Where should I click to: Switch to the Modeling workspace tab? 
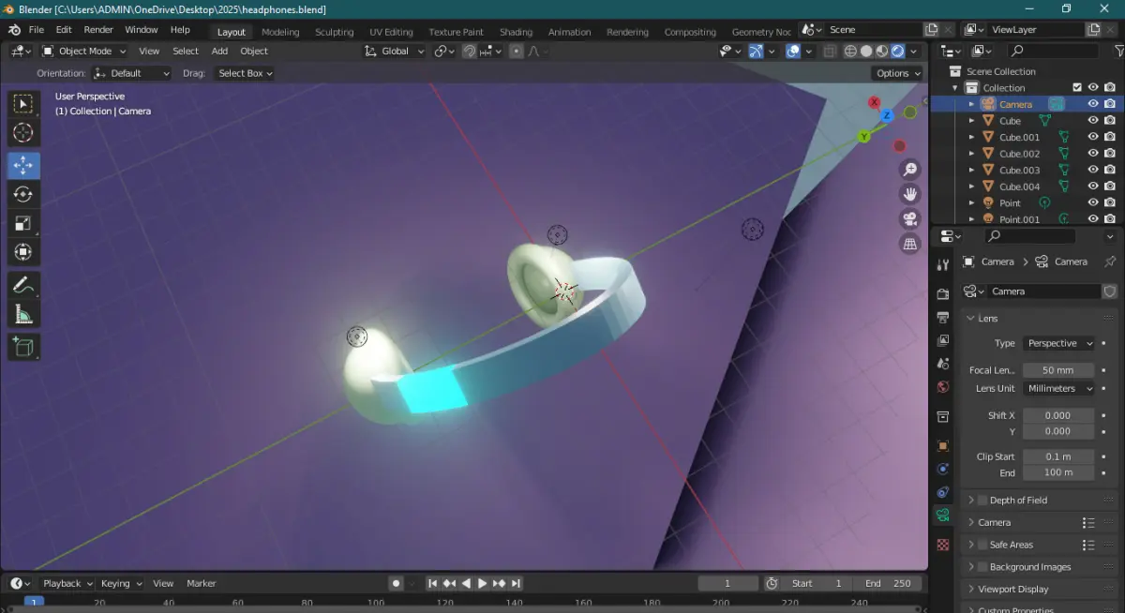coord(280,32)
